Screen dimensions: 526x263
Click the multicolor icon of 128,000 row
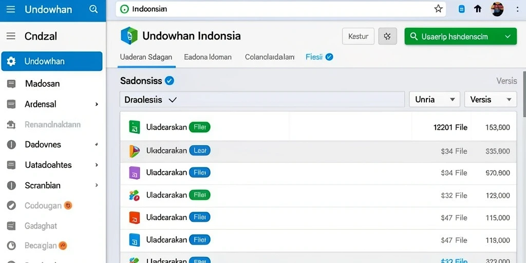point(134,195)
